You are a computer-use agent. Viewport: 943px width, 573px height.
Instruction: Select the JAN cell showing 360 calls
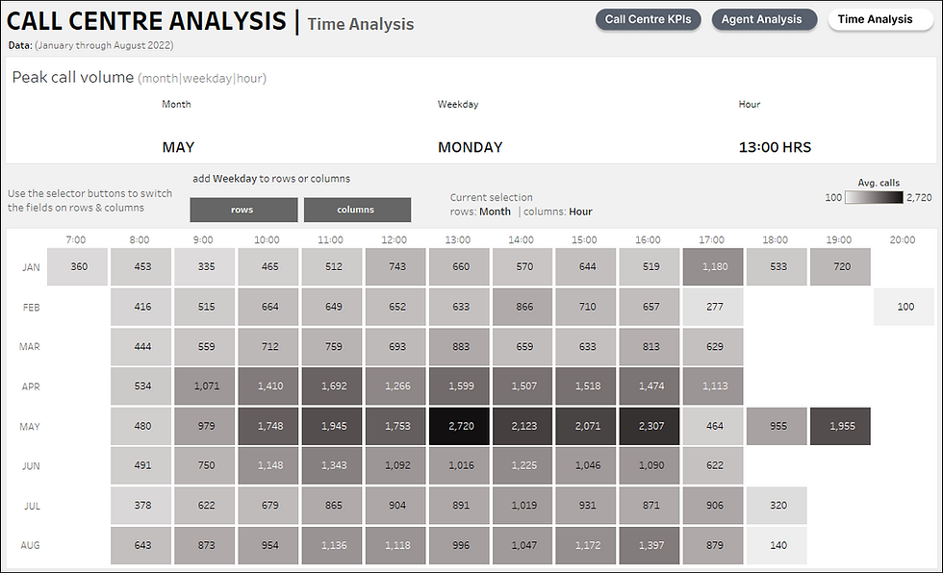point(77,266)
